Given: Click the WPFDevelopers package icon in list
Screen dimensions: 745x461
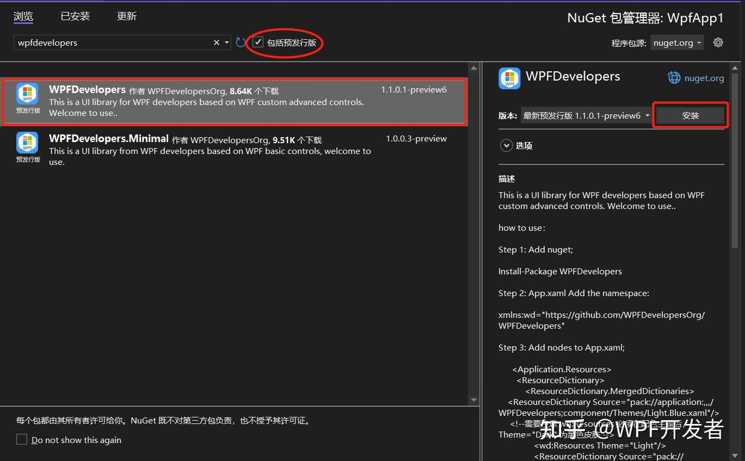Looking at the screenshot, I should 27,94.
